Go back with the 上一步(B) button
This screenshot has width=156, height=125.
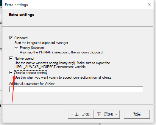[81, 114]
